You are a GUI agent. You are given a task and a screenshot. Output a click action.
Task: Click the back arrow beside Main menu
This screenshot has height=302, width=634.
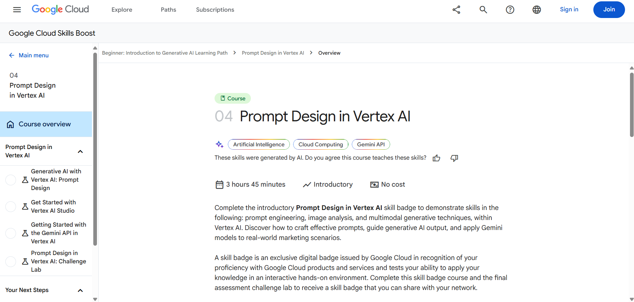coord(12,55)
